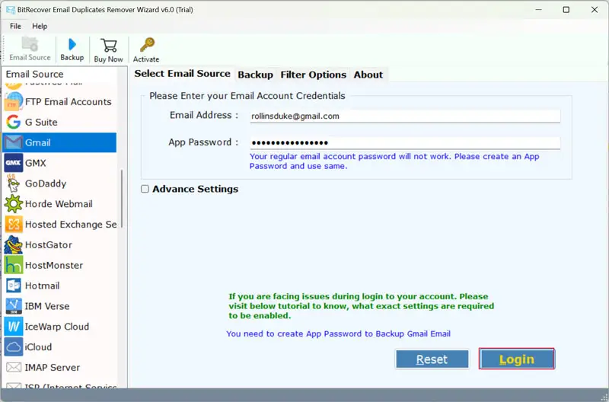Click the Reset button
This screenshot has height=402, width=609.
pyautogui.click(x=432, y=359)
